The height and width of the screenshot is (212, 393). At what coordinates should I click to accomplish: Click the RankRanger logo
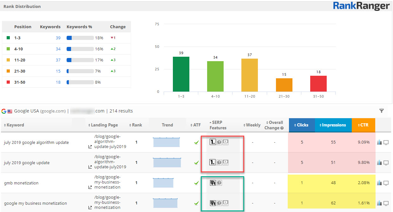click(x=361, y=6)
